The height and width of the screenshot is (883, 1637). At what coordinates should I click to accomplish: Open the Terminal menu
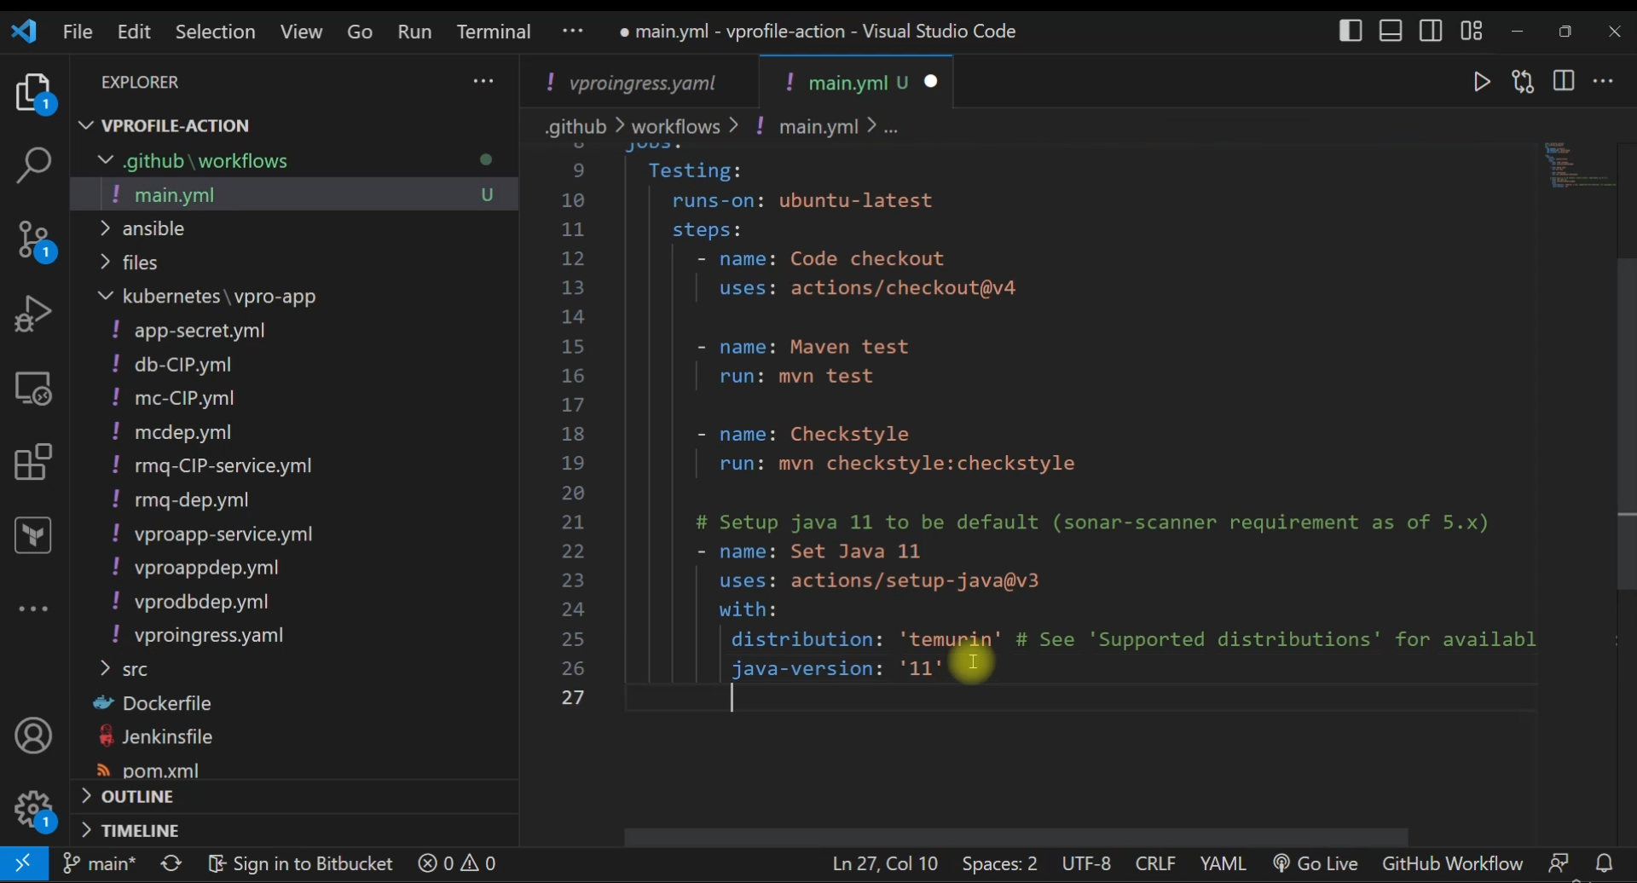pyautogui.click(x=495, y=32)
